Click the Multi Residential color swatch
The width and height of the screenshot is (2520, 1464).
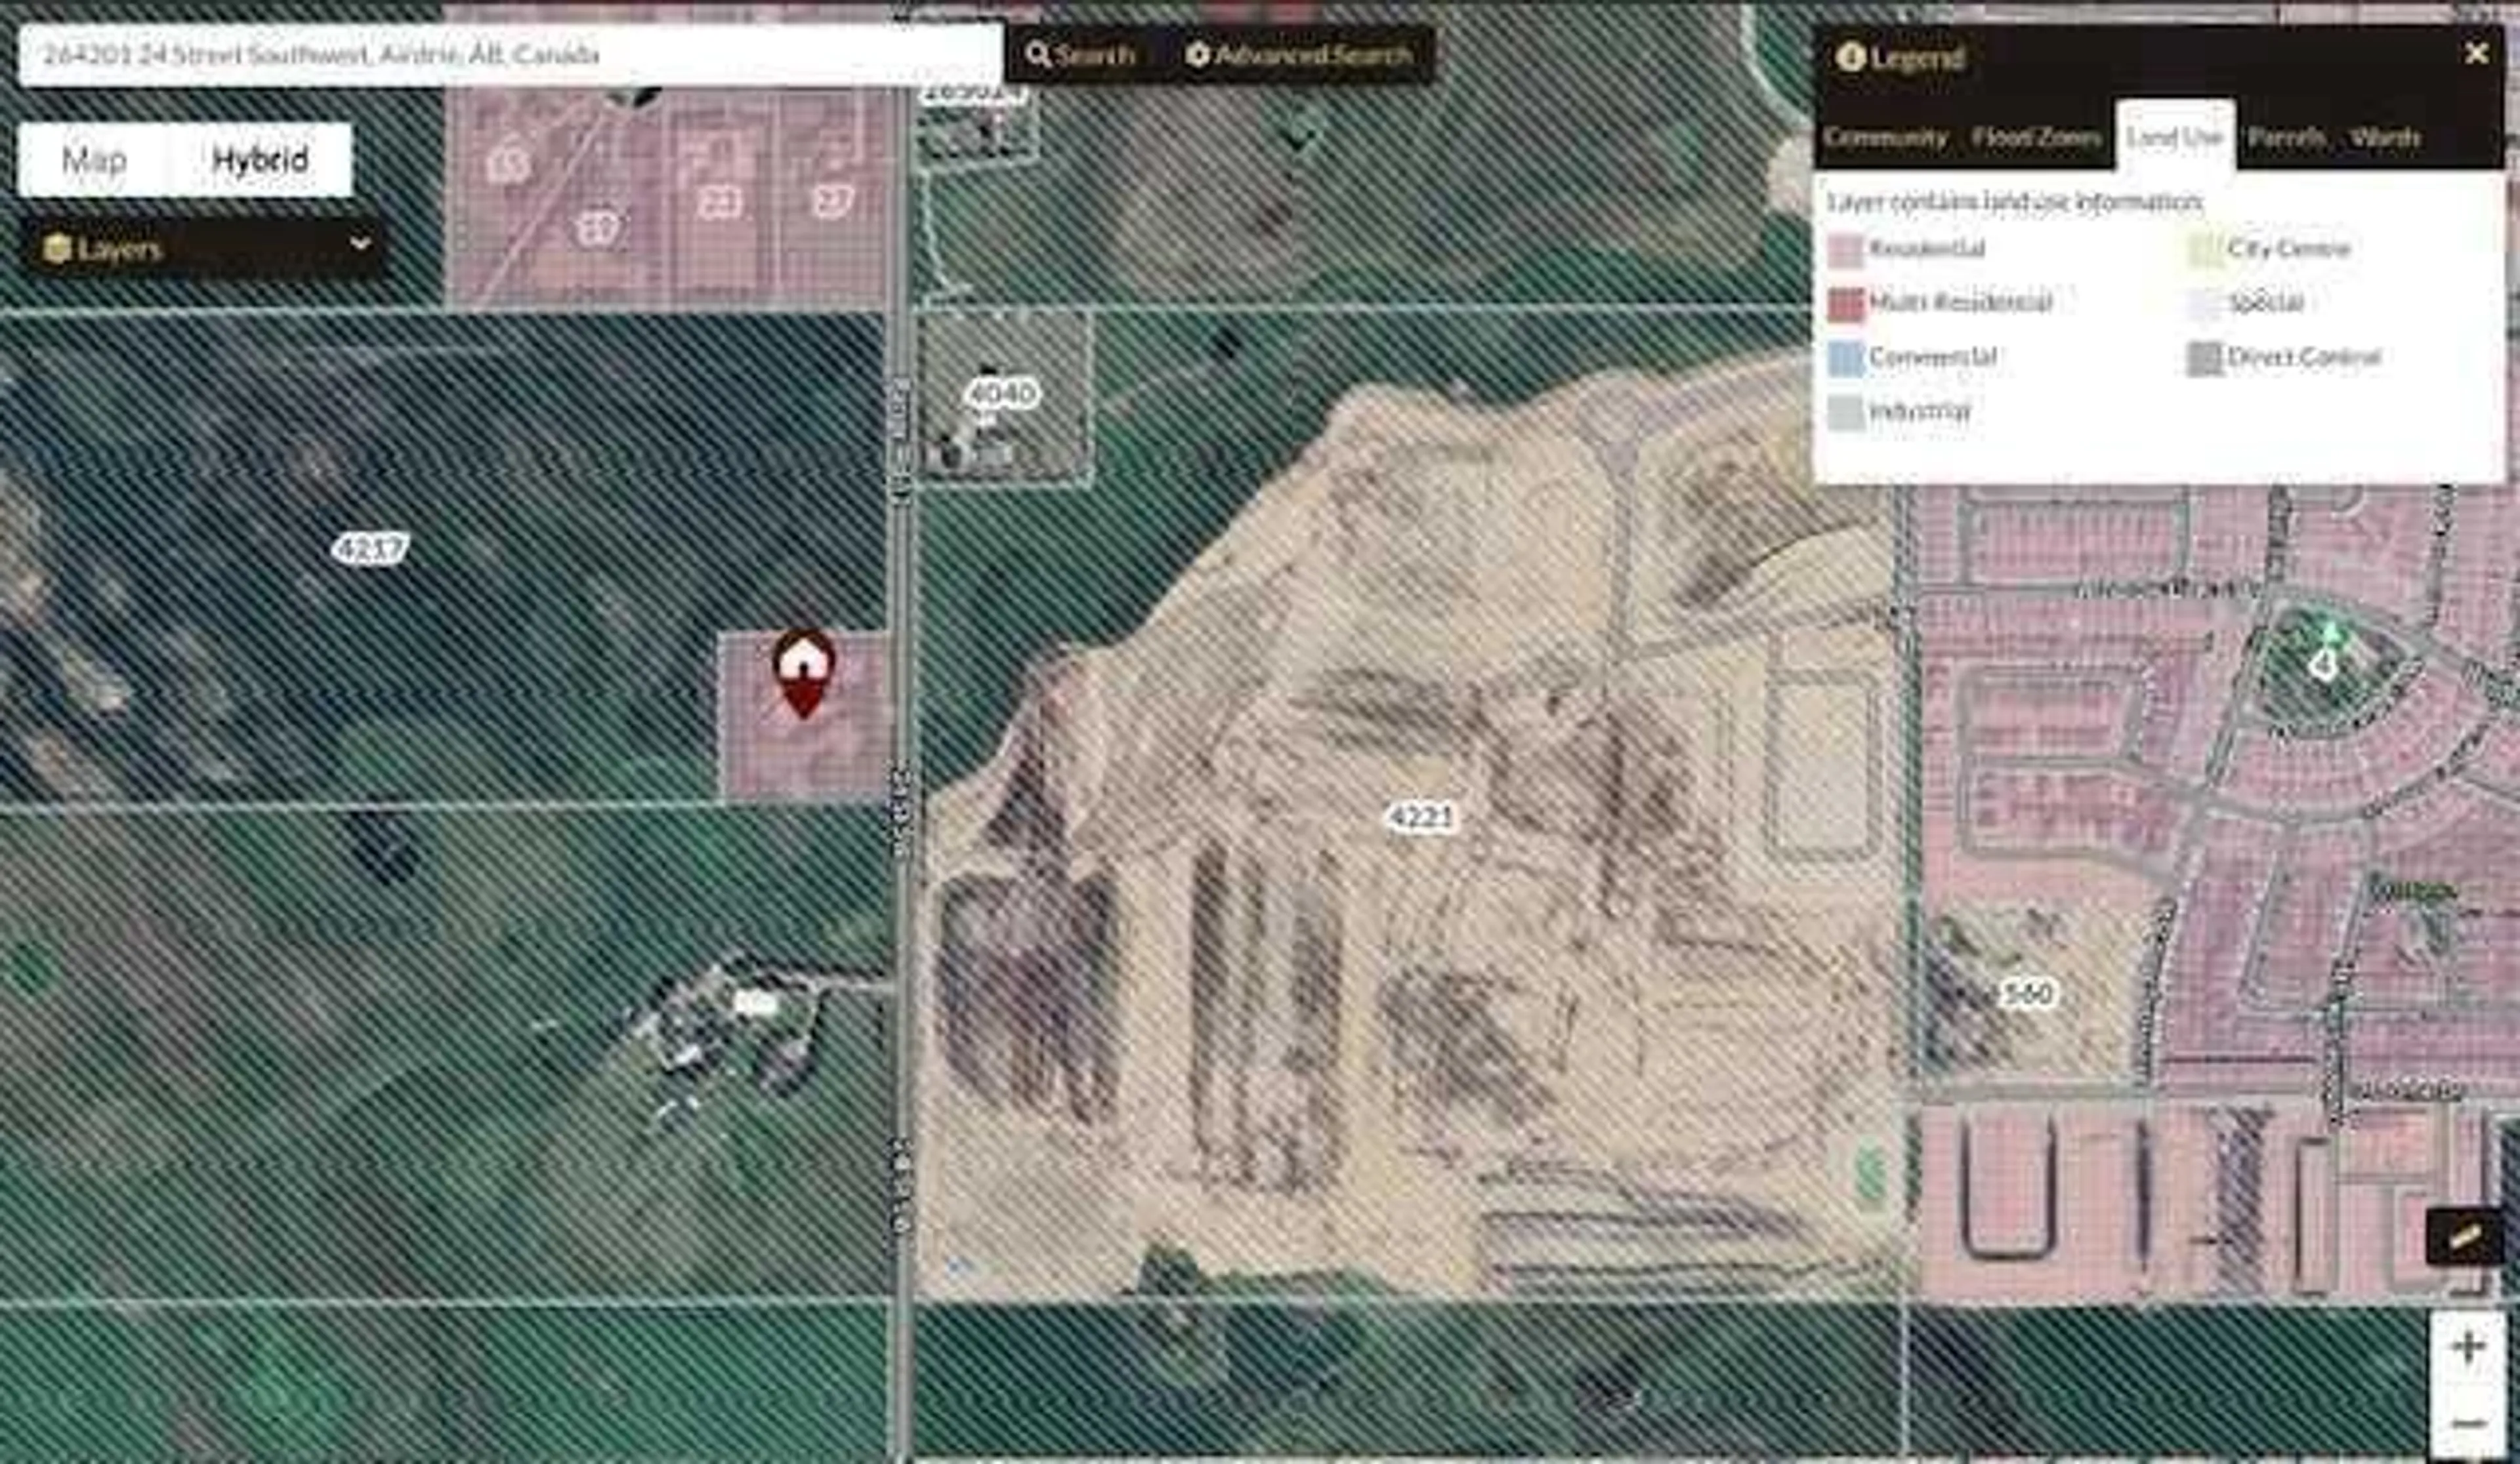[1846, 304]
